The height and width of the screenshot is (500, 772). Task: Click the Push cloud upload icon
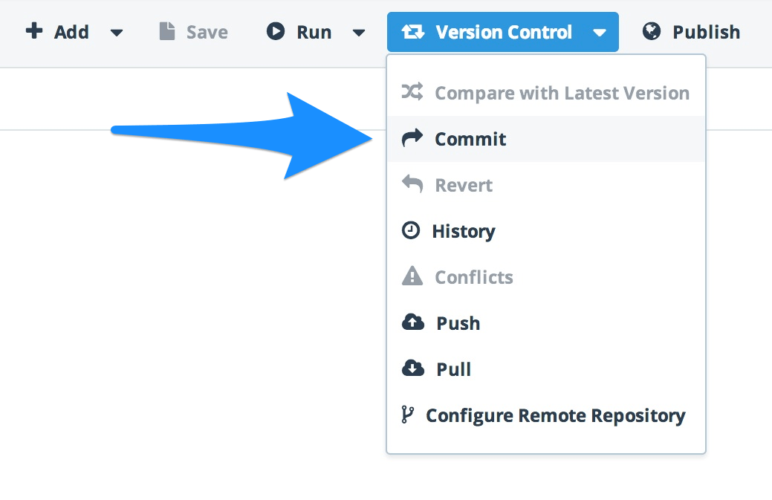click(x=412, y=322)
